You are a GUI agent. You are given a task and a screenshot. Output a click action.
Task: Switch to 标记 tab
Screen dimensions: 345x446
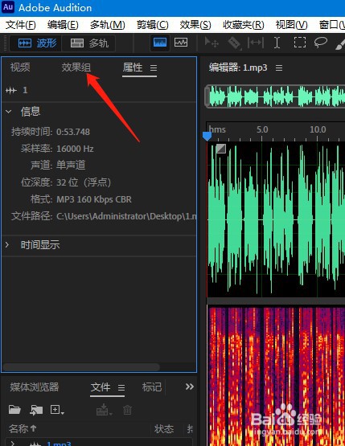pyautogui.click(x=152, y=387)
